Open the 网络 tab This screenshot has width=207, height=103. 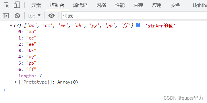coord(101,5)
